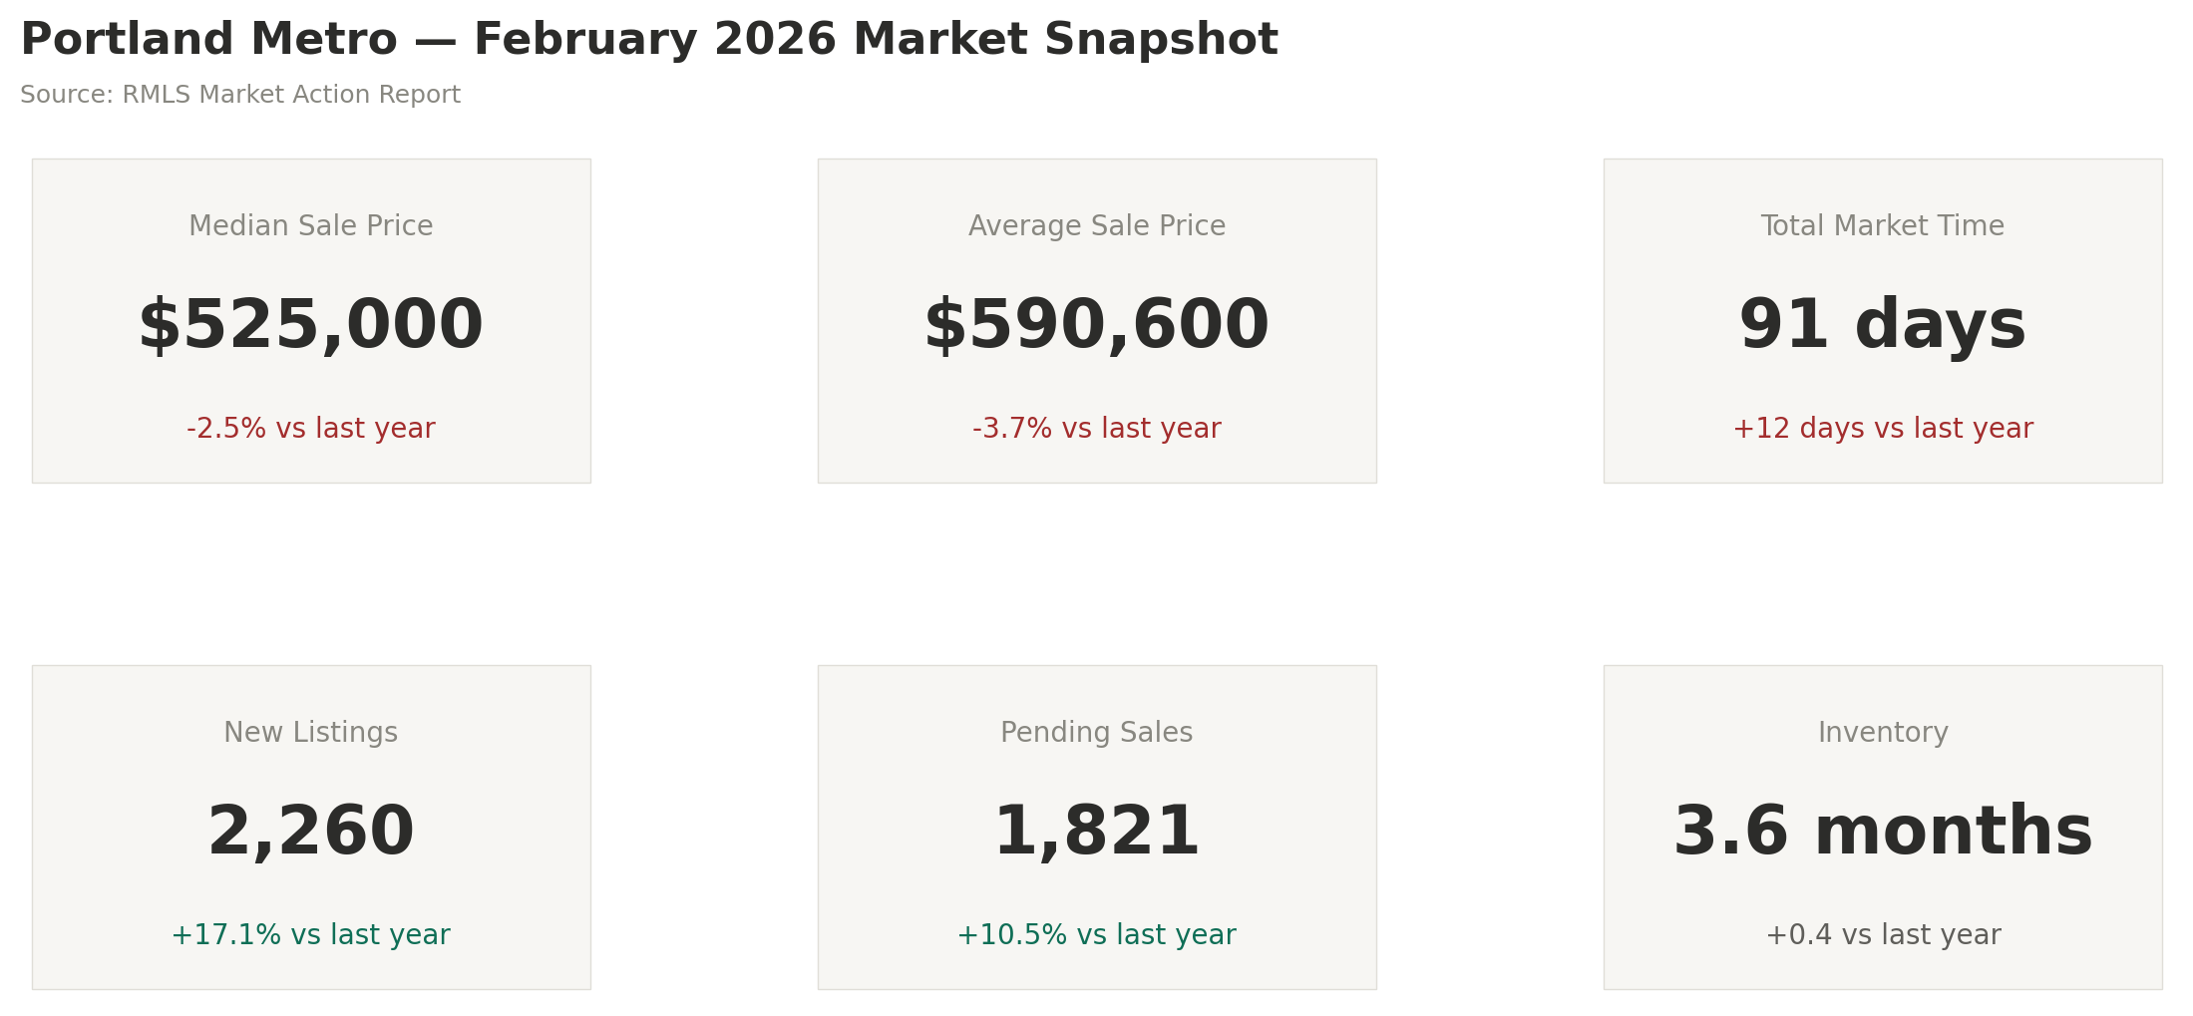
Task: Click +12 days vs last year text
Action: (x=1883, y=429)
